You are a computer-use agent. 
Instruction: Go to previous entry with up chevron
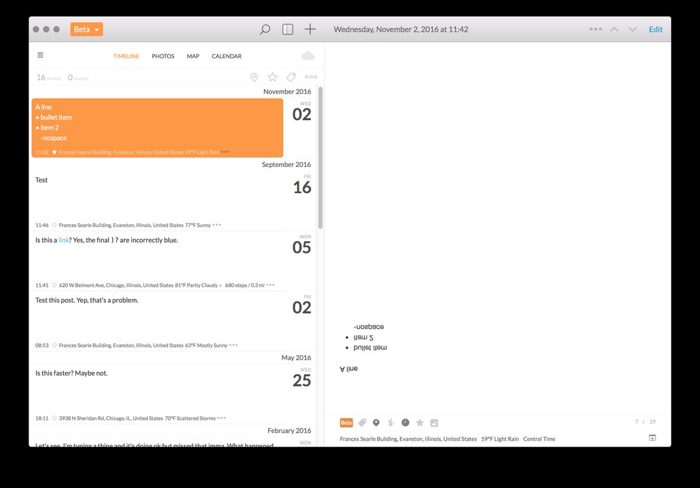point(614,29)
